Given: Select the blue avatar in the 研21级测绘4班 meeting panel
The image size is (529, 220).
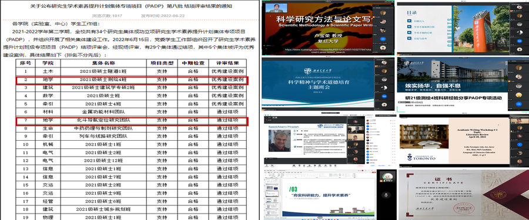Looking at the screenshot, I should 519,104.
